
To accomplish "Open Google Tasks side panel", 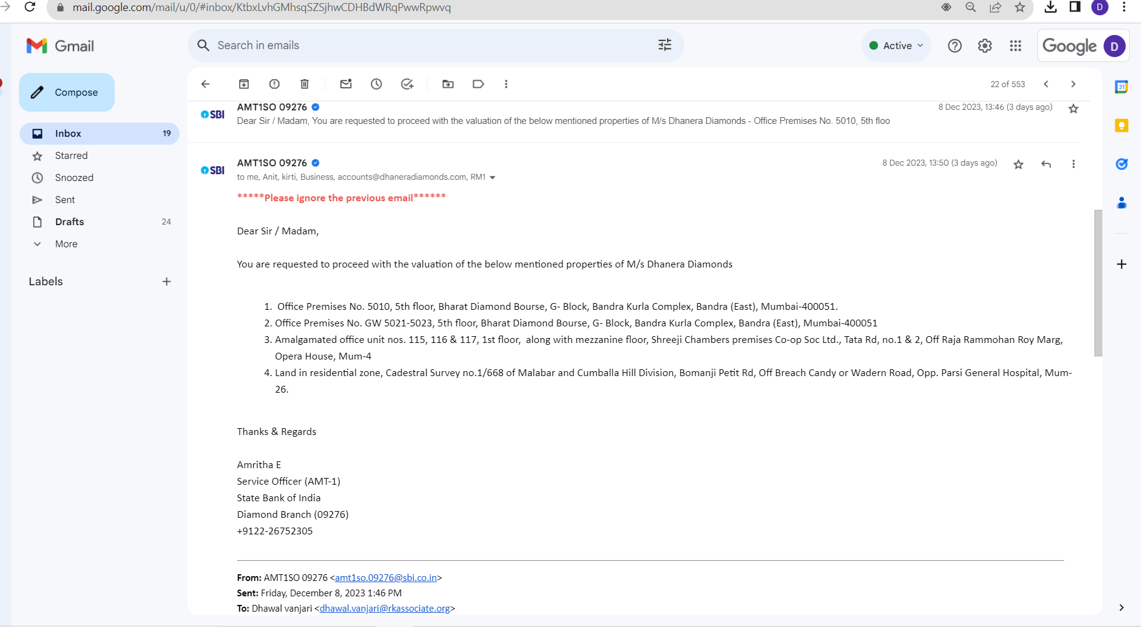I will (x=1121, y=164).
